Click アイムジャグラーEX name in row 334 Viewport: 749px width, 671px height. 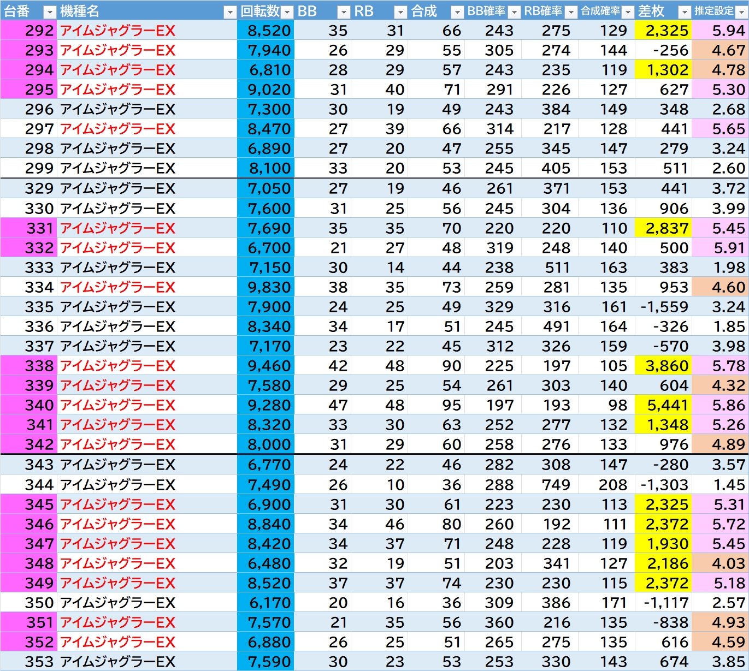(118, 287)
